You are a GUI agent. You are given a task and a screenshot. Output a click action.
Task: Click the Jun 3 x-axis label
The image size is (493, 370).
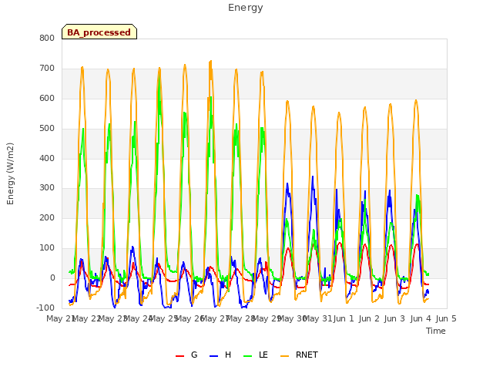pos(394,318)
